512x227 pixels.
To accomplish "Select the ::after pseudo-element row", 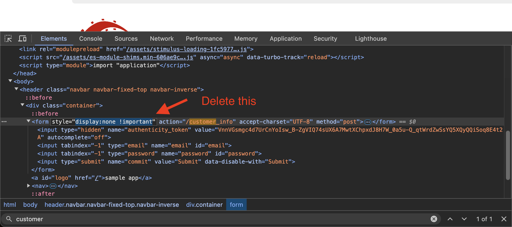I will click(43, 194).
